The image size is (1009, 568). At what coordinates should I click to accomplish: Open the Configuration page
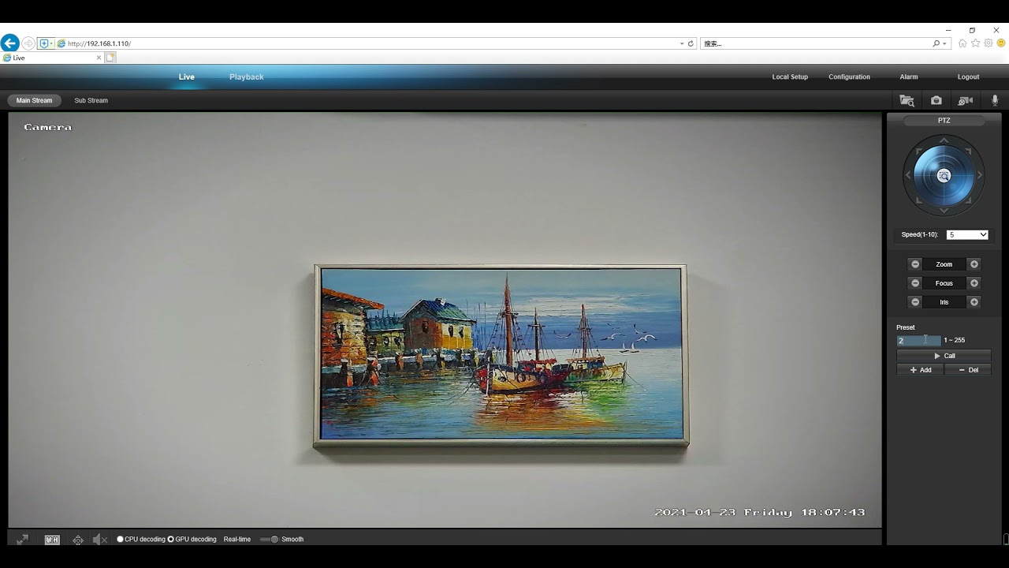(849, 77)
